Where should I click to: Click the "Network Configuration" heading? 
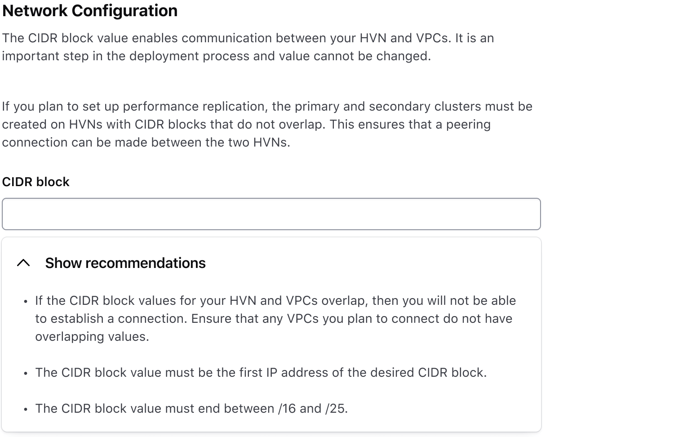pyautogui.click(x=90, y=11)
